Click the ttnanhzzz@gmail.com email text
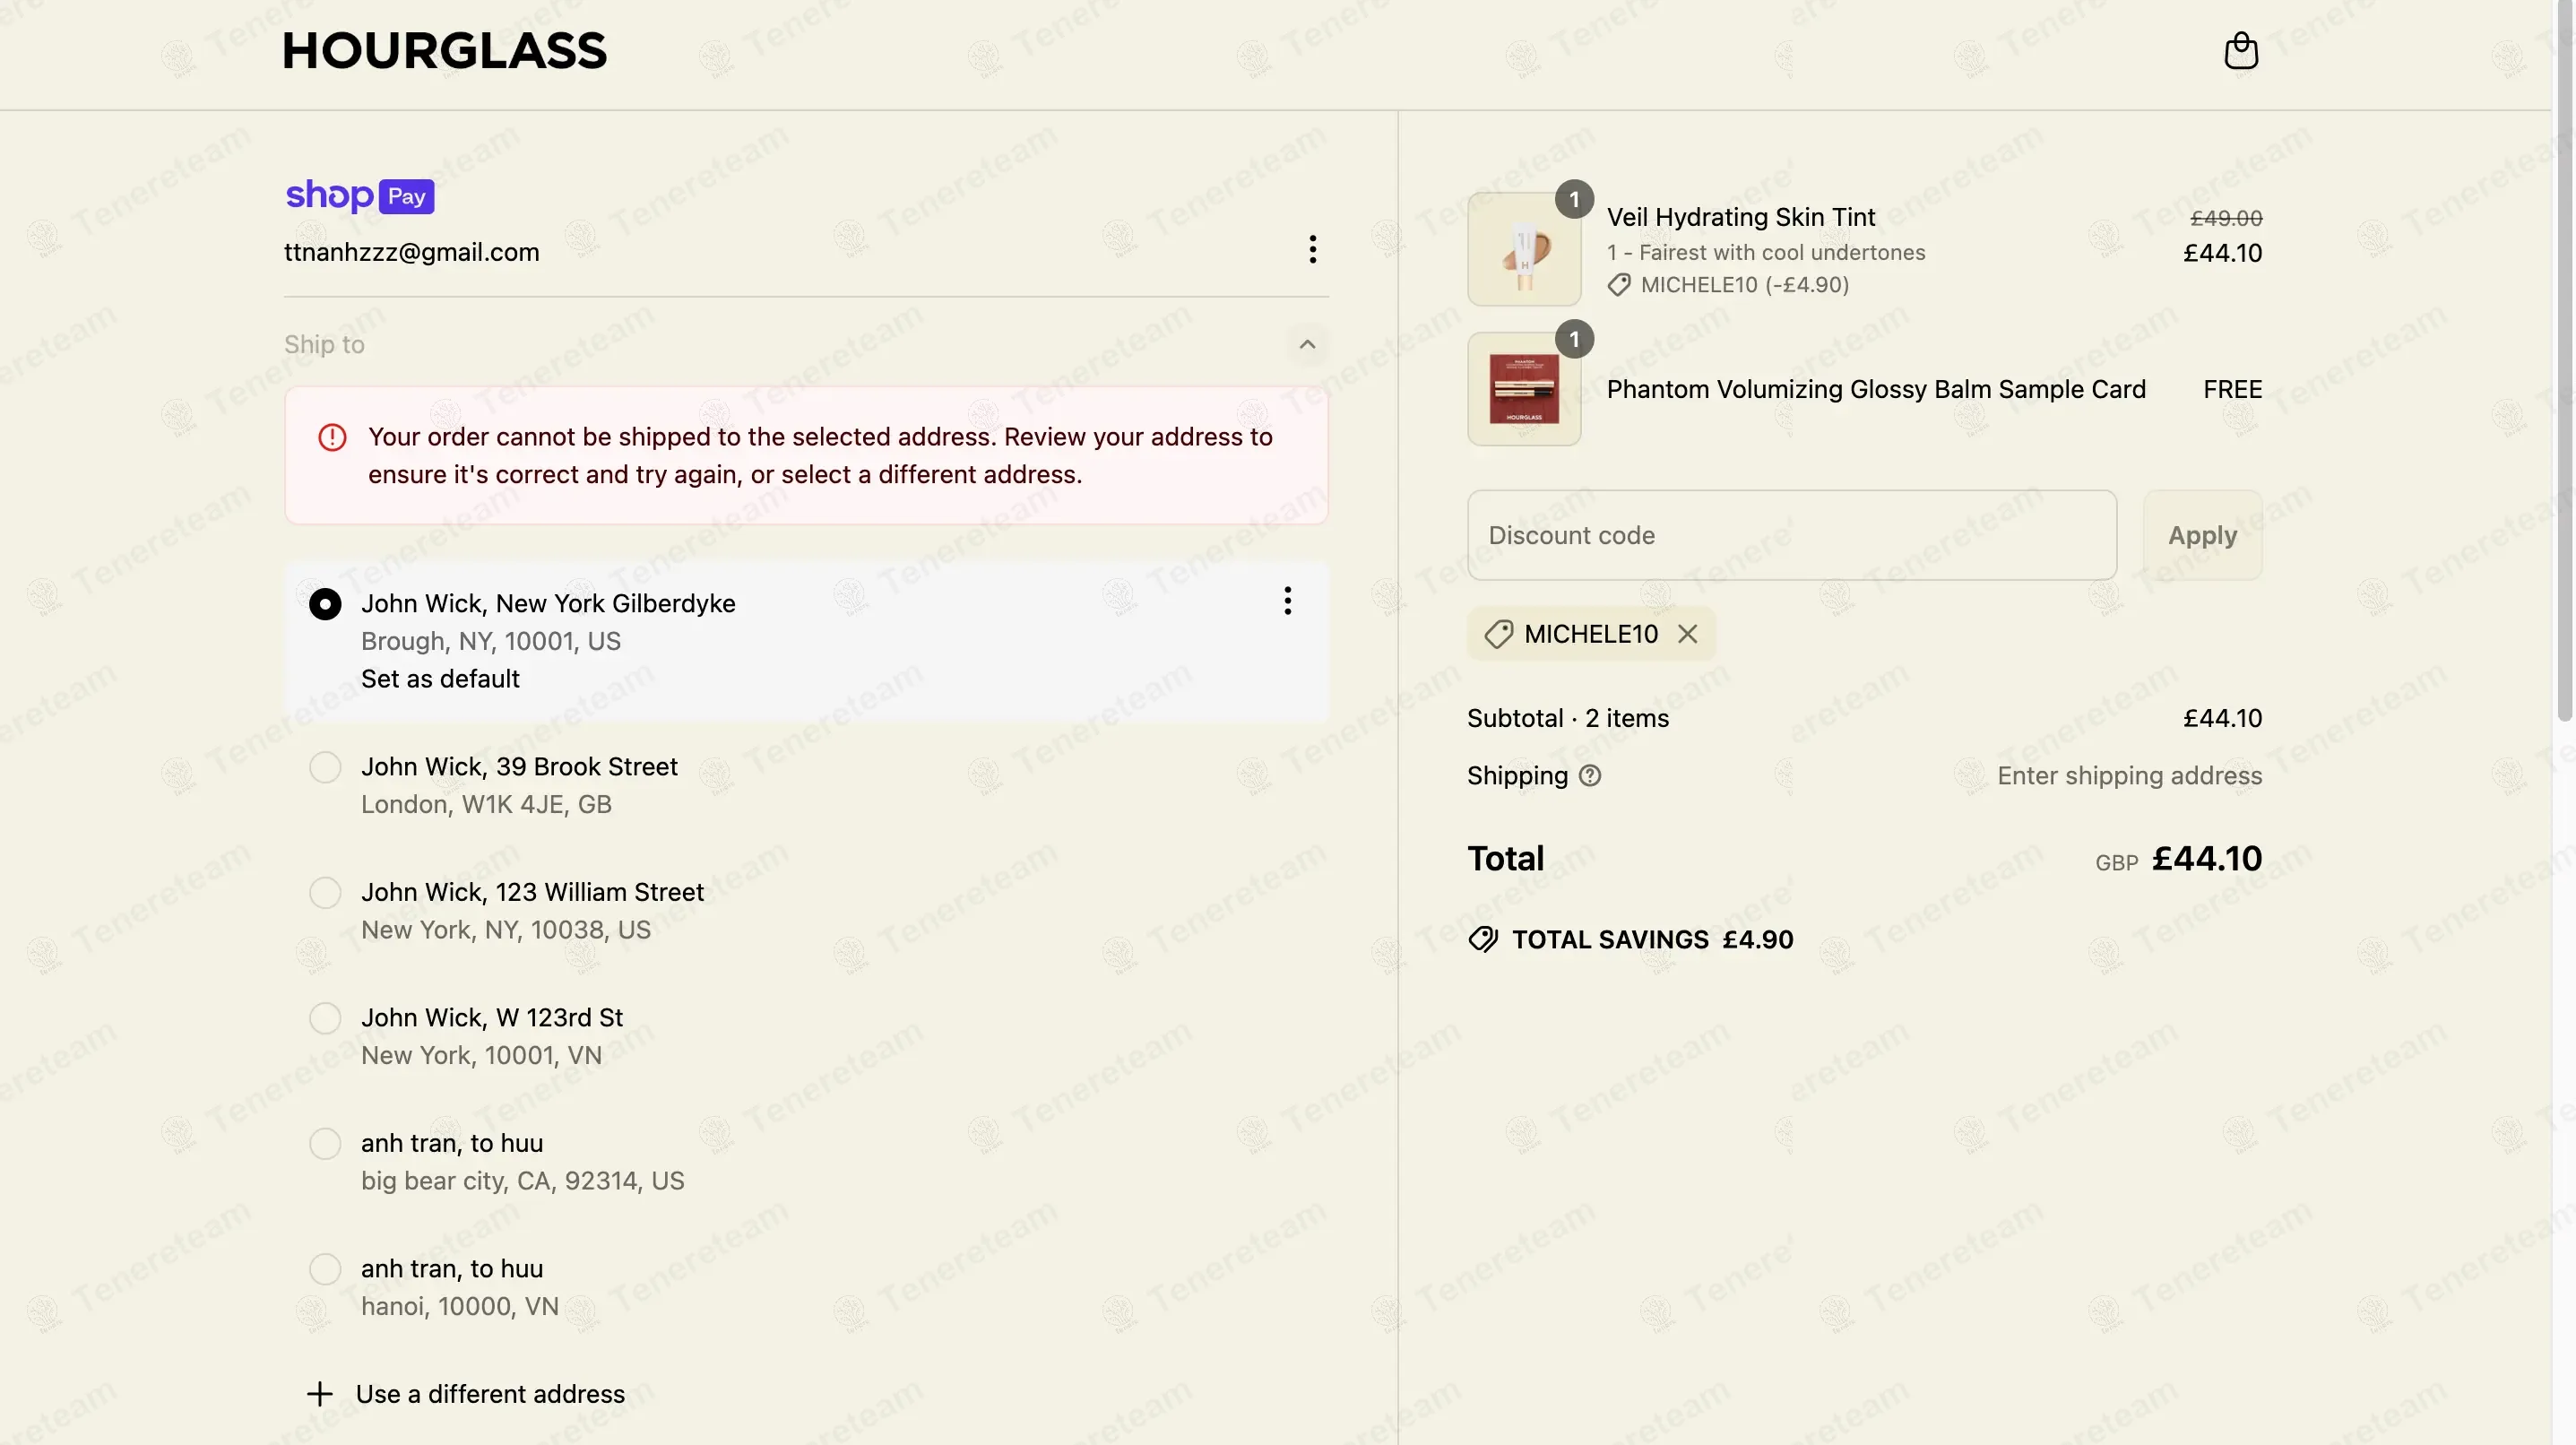This screenshot has width=2576, height=1445. [412, 252]
